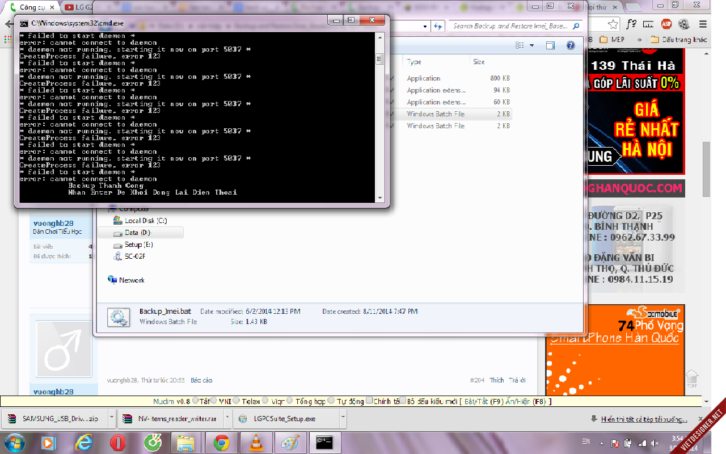Open dropdown for NV-items_reader_writer.rar download
Screen dimensions: 726x454
coord(226,419)
